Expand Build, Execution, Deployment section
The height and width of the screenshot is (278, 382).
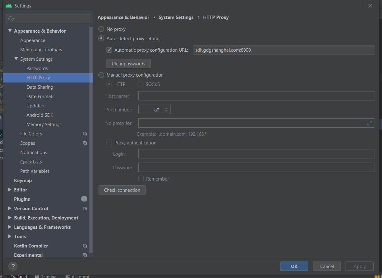tap(10, 218)
